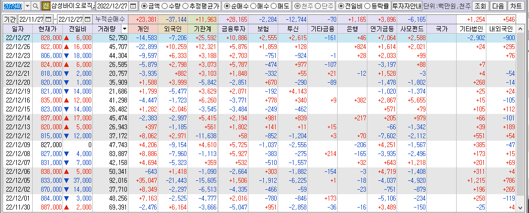
Task: Click the 단위:백만원,천주 unit label
Action: (x=446, y=6)
